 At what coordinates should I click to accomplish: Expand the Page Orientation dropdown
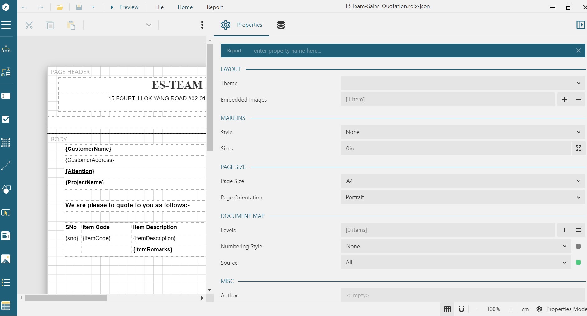pos(463,198)
